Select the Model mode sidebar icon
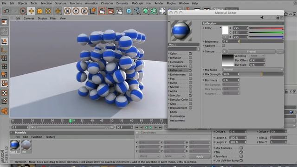 tap(4, 41)
